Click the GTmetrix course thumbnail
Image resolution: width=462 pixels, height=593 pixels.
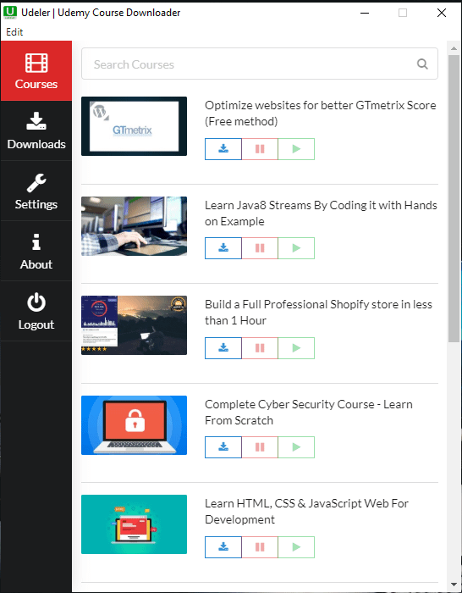tap(134, 126)
